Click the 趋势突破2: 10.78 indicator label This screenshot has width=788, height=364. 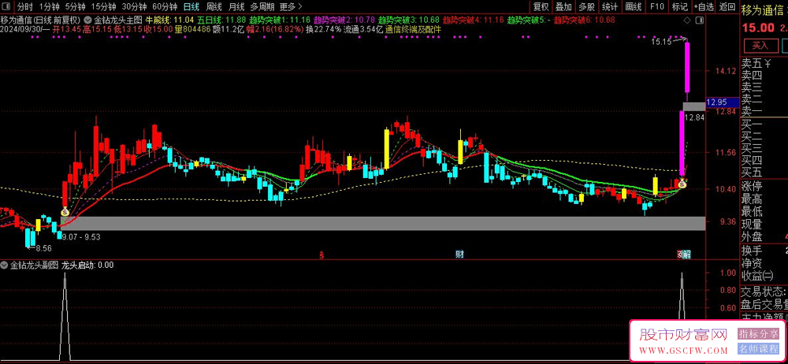pos(344,20)
